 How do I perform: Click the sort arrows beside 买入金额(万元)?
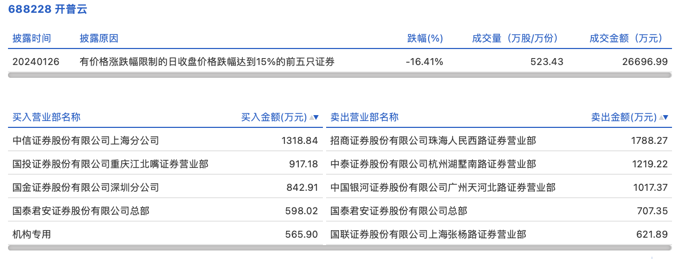click(x=314, y=118)
